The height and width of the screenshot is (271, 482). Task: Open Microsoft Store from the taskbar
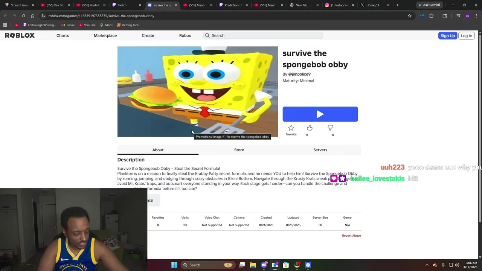(286, 265)
